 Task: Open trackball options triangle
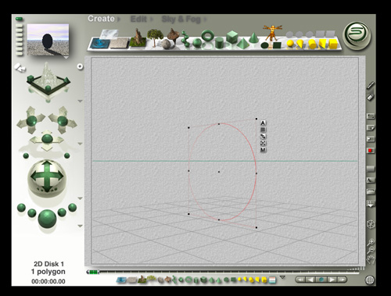pos(81,198)
